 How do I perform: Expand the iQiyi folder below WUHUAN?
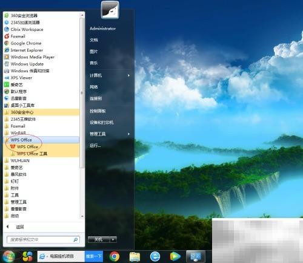tap(41, 168)
